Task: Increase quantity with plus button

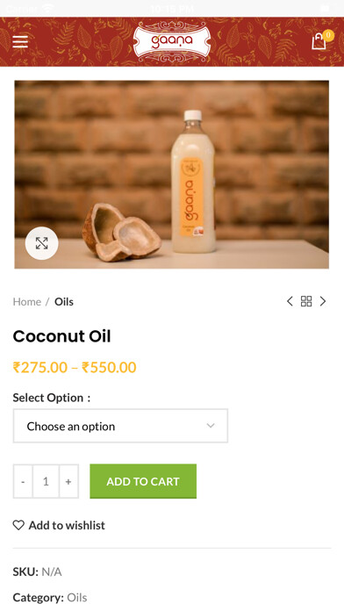Action: (68, 481)
